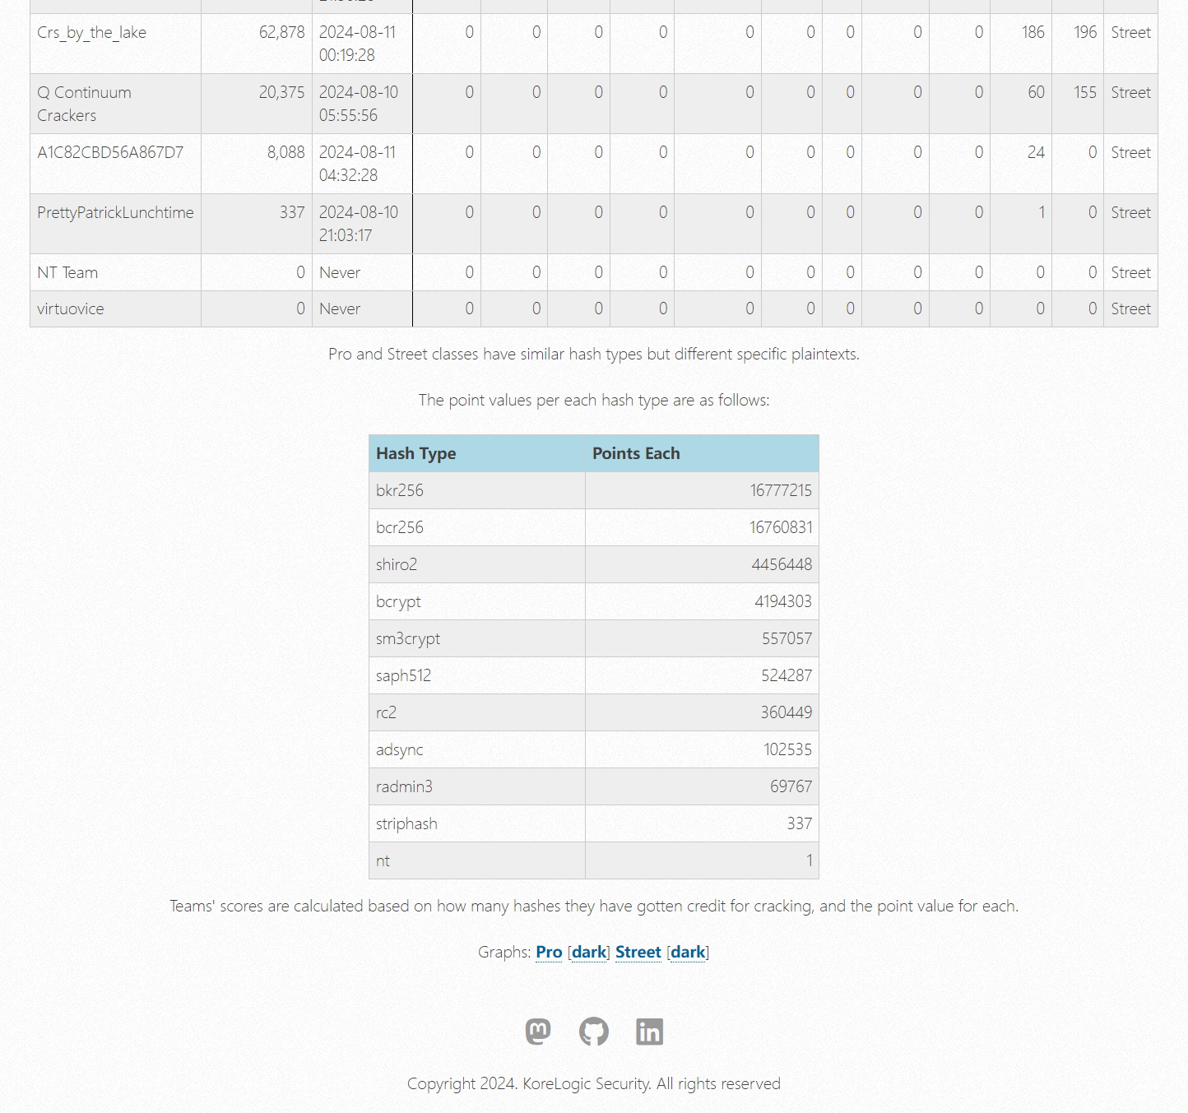Select the PrettyPatrickLunchtime team row

pyautogui.click(x=115, y=213)
